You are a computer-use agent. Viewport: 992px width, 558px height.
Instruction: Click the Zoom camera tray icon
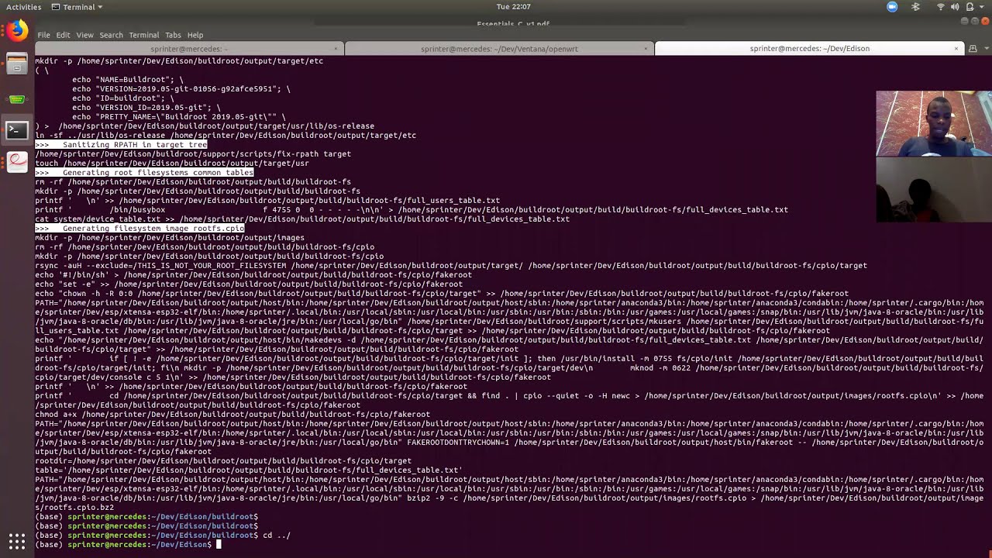pyautogui.click(x=892, y=7)
